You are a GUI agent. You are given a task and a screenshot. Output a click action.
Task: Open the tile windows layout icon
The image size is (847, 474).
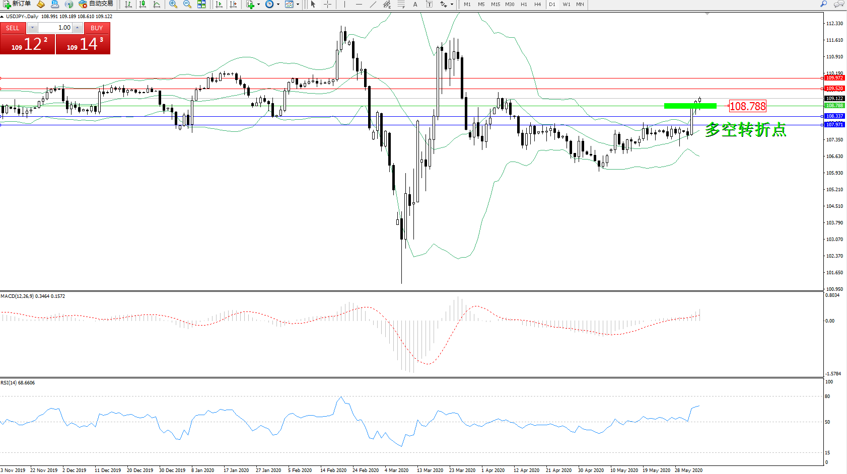(201, 5)
